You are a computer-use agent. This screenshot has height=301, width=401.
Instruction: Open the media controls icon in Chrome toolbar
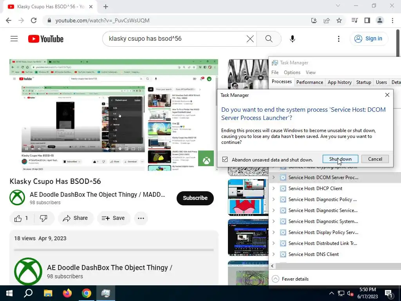[x=354, y=20]
